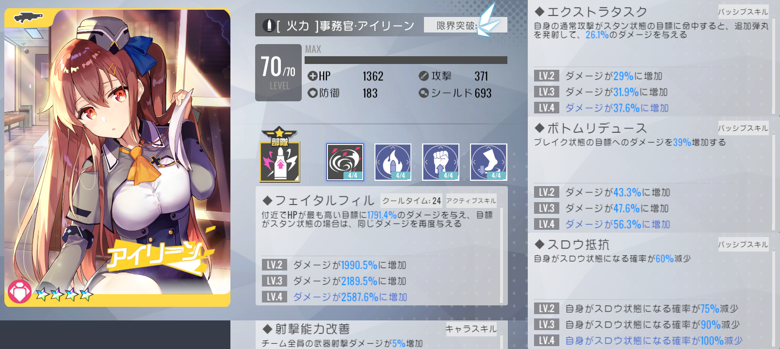Image resolution: width=780 pixels, height=349 pixels.
Task: Select the raised fist skill icon
Action: (440, 162)
